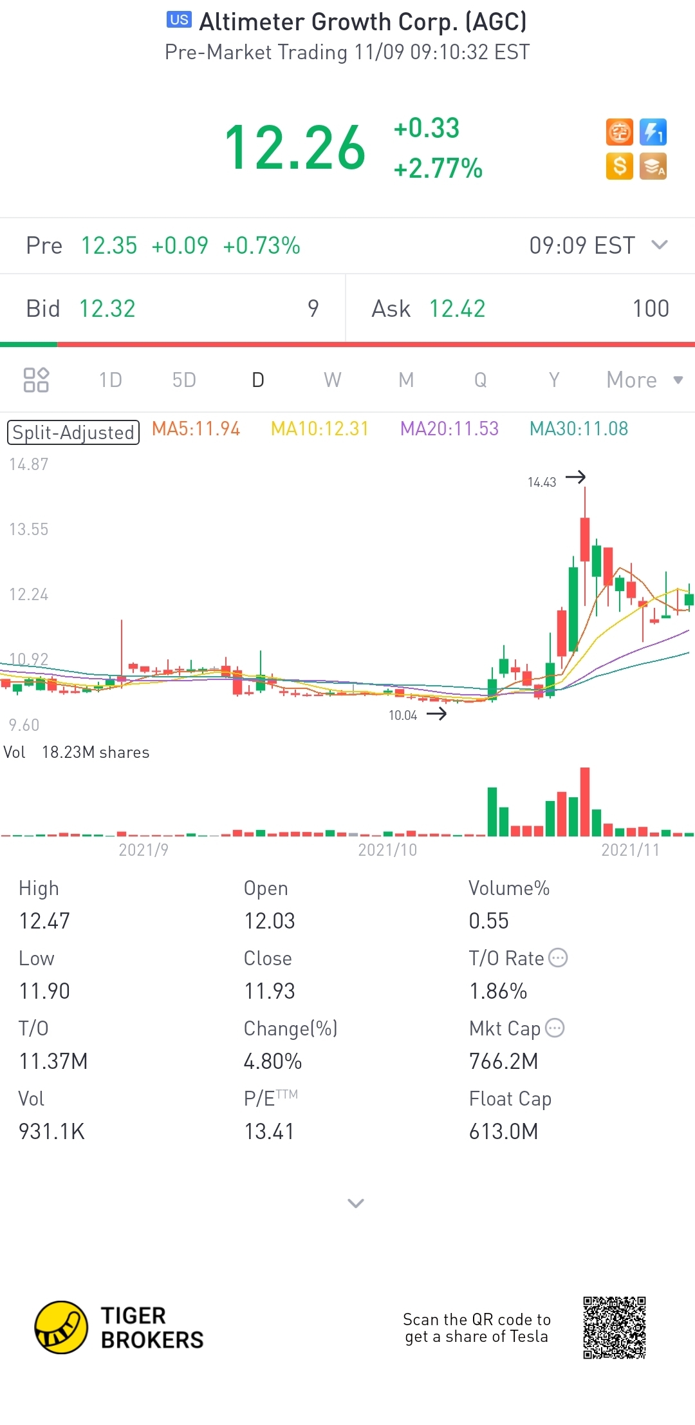Open the chart layout grid icon
This screenshot has width=695, height=1425.
[36, 380]
